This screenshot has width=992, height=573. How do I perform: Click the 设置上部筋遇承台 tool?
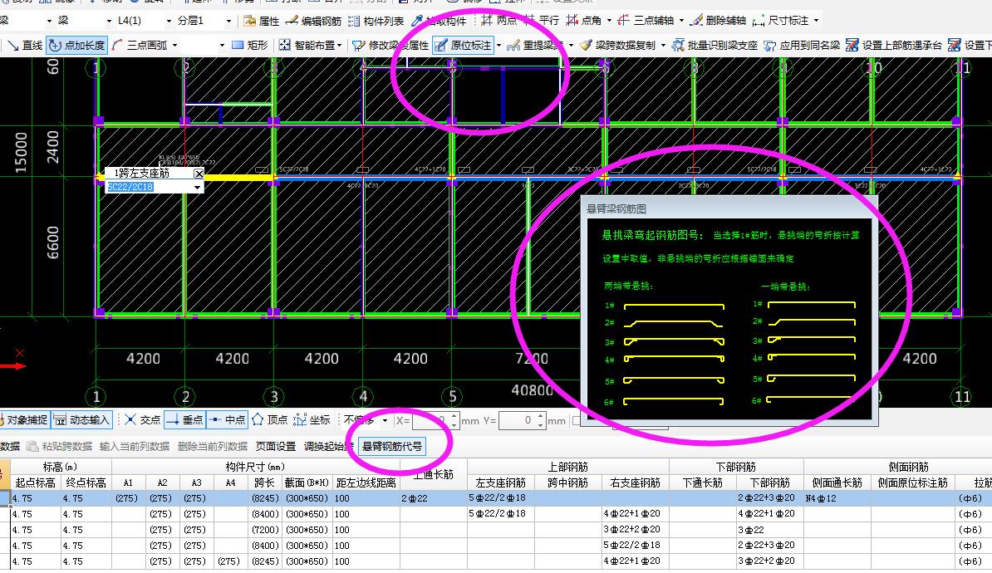coord(894,46)
